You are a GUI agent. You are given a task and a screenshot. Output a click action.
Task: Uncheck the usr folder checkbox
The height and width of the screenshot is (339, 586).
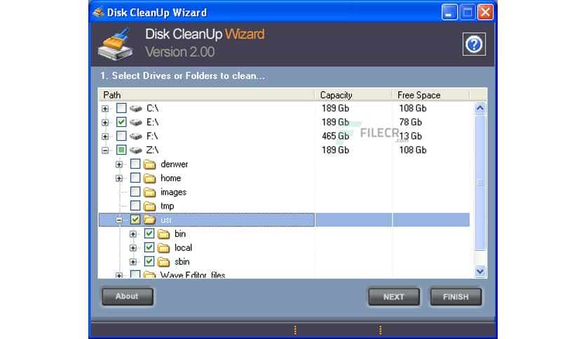click(135, 219)
